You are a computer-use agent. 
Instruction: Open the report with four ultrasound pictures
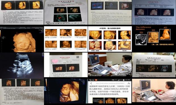pos(66,12)
